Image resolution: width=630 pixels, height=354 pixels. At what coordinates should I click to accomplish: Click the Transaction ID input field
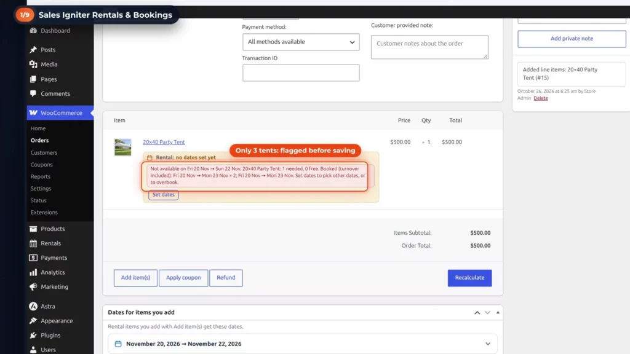pos(301,73)
